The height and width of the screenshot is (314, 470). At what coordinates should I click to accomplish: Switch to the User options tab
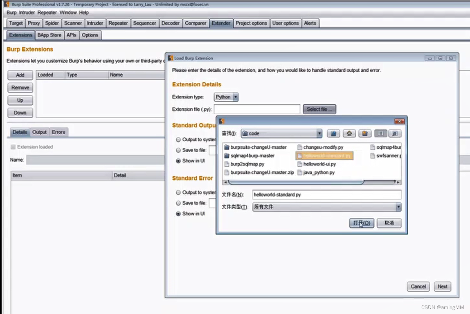coord(286,23)
